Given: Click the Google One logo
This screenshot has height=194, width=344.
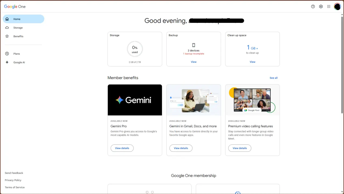Looking at the screenshot, I should click(15, 6).
